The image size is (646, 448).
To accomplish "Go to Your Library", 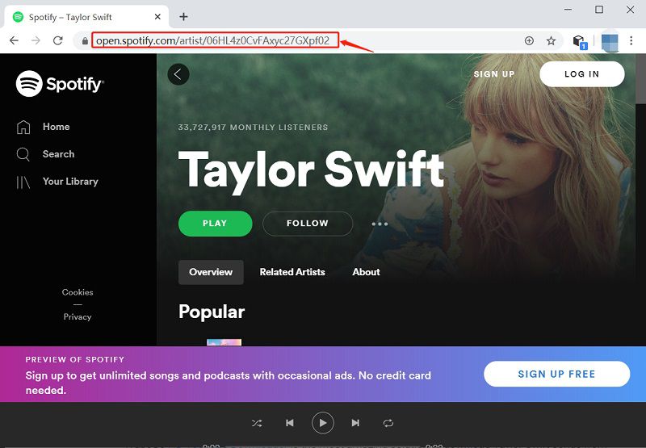I will (57, 182).
